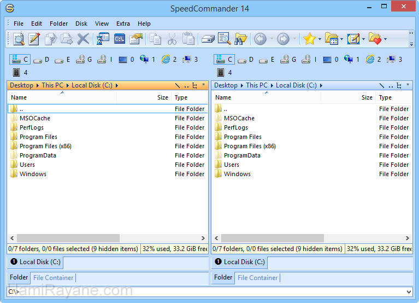Open heart folder dropdown arrow
Screen dimensions: 419x303
tap(385, 39)
